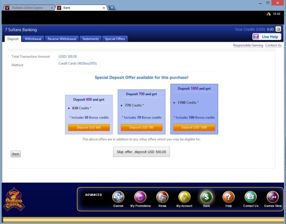Click the '1100 Credits' text
Viewport: 286px width, 224px height.
point(188,102)
